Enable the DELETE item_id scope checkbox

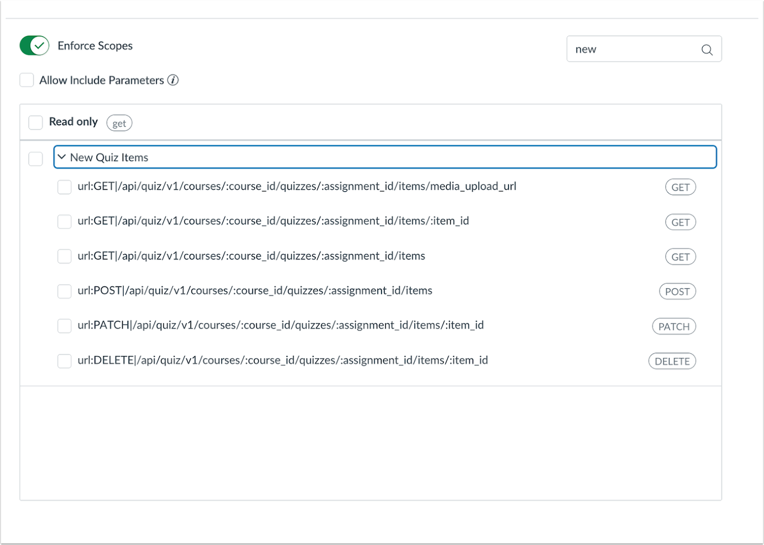tap(64, 361)
